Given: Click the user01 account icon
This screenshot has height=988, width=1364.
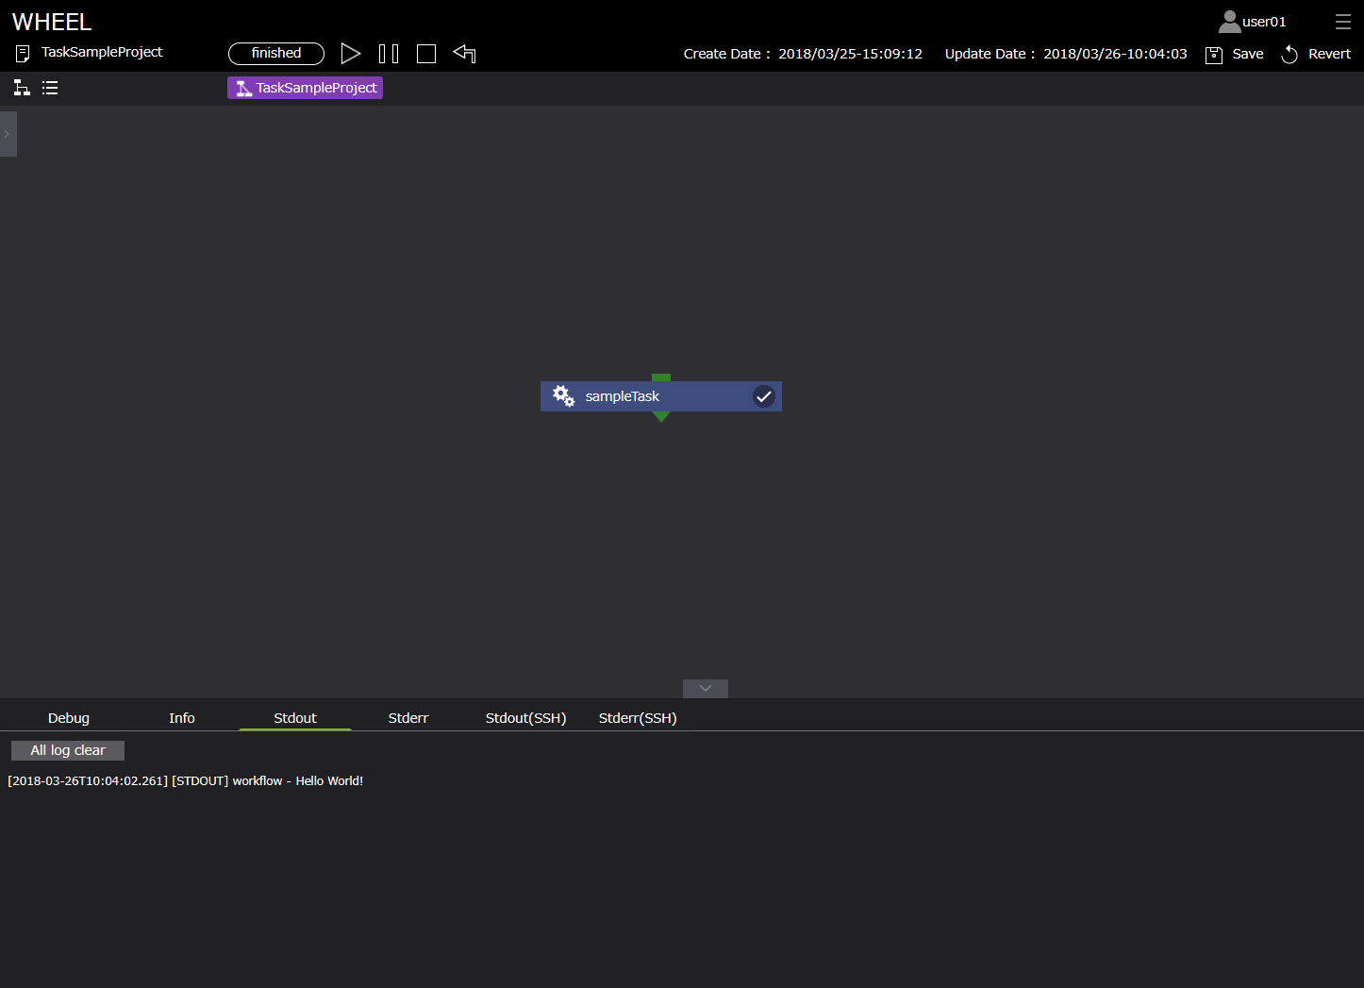Looking at the screenshot, I should pos(1230,22).
